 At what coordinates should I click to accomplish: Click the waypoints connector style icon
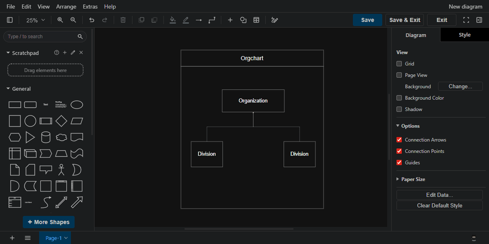click(212, 20)
